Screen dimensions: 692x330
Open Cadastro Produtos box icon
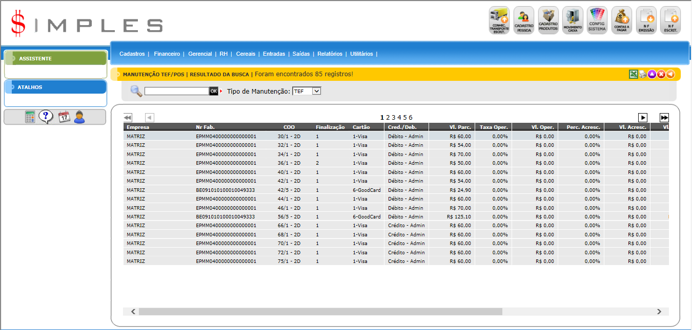(548, 20)
